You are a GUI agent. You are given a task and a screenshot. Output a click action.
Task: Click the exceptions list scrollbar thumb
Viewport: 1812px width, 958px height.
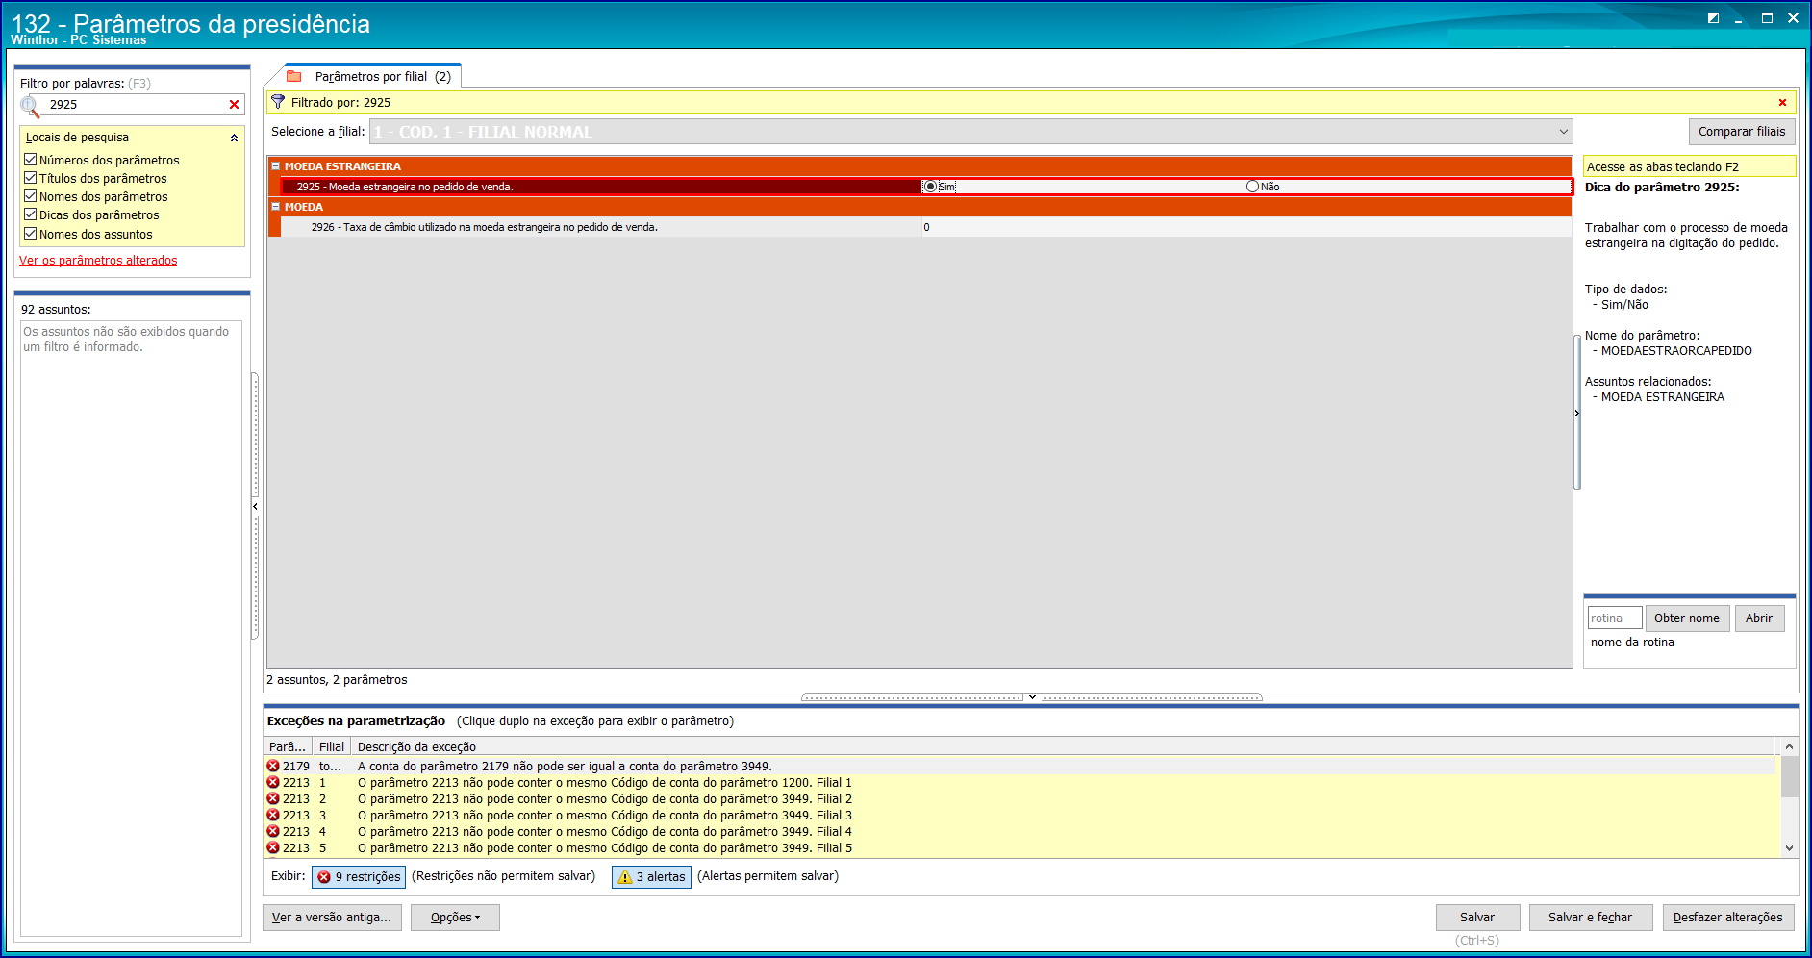pos(1789,777)
